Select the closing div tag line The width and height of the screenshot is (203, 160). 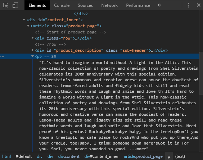point(81,14)
